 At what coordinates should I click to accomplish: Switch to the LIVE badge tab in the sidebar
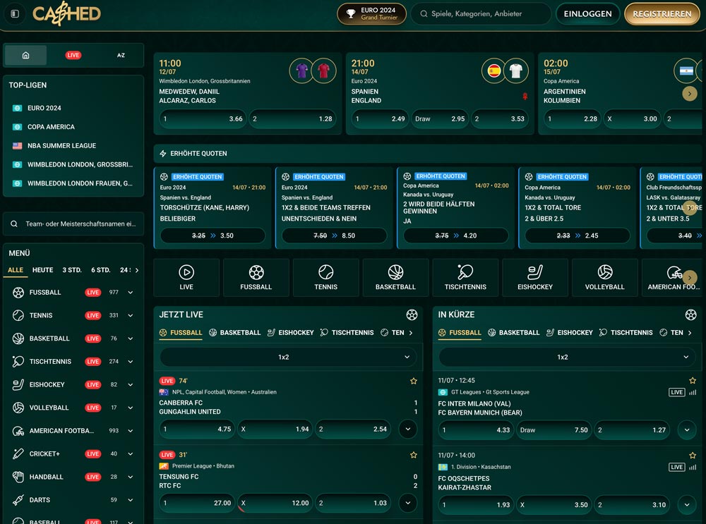tap(73, 55)
